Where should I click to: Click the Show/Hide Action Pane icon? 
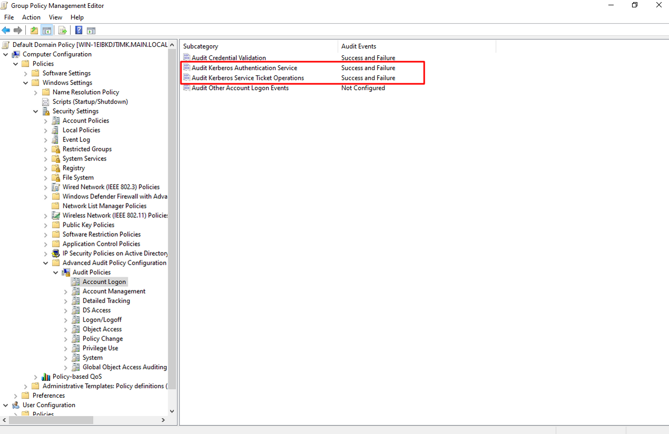pos(91,31)
